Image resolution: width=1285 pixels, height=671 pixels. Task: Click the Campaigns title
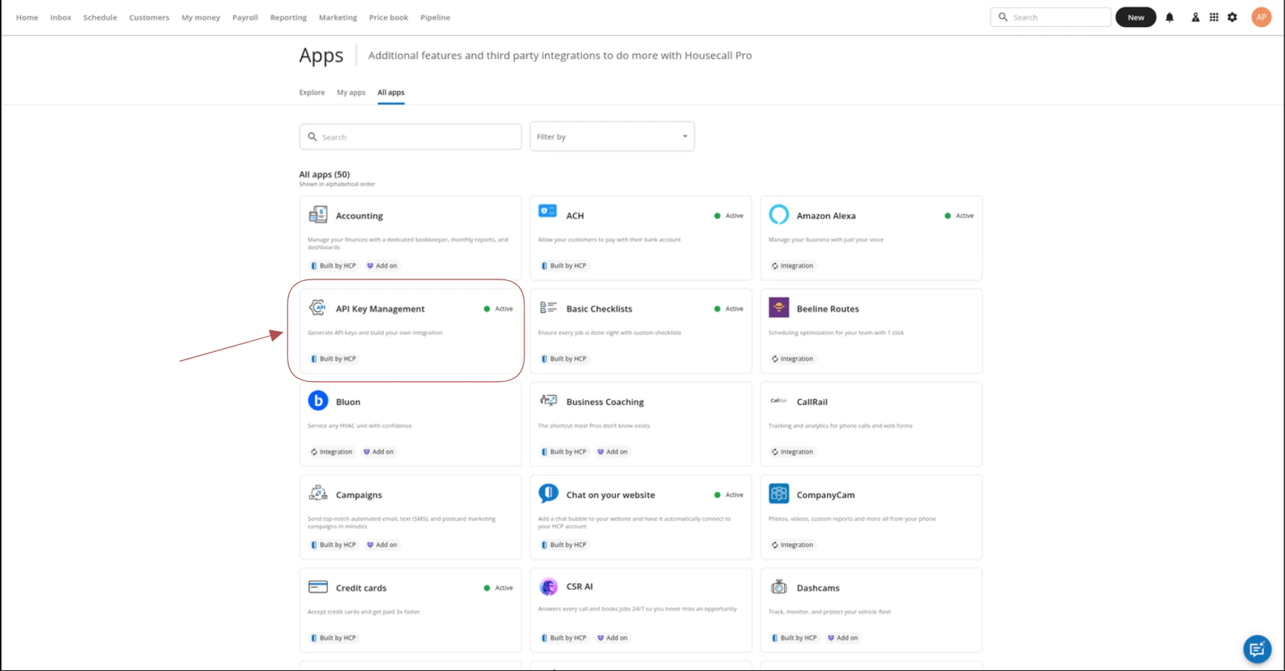tap(359, 495)
